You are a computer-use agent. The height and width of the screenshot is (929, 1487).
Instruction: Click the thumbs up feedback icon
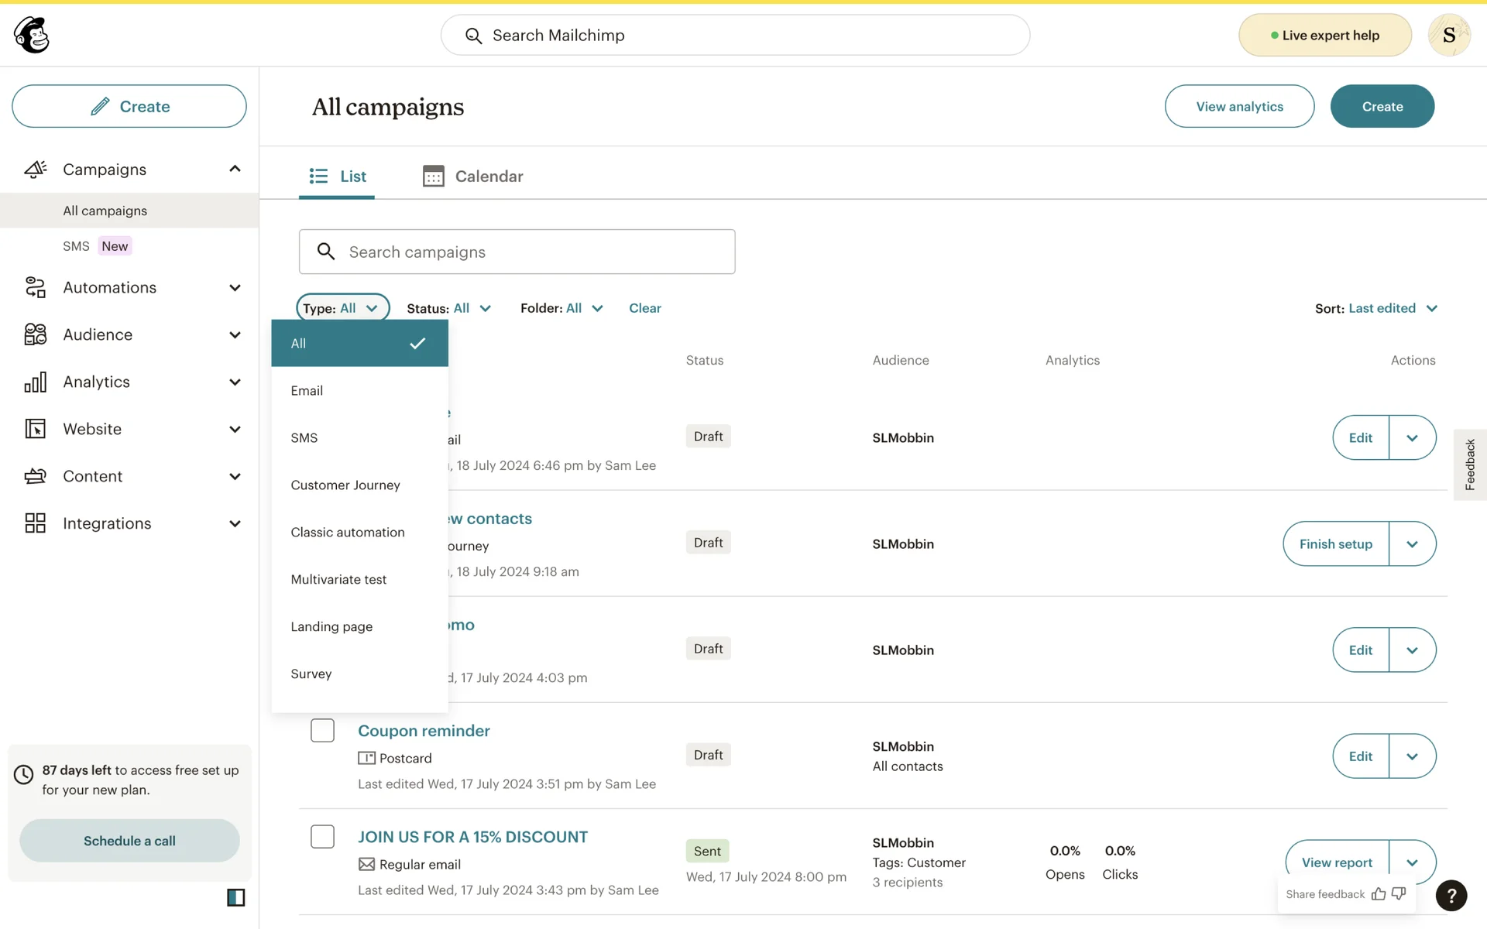1379,894
